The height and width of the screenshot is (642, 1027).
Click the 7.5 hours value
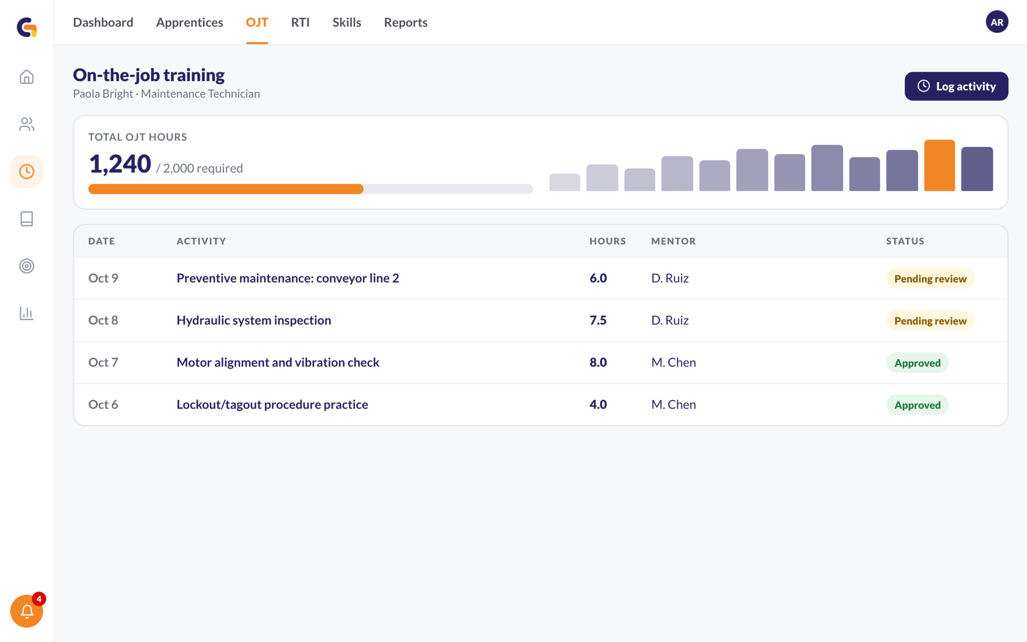598,320
